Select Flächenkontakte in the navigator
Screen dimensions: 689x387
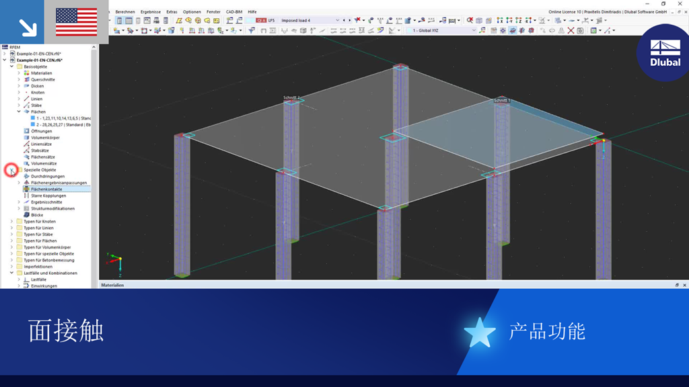pyautogui.click(x=46, y=189)
